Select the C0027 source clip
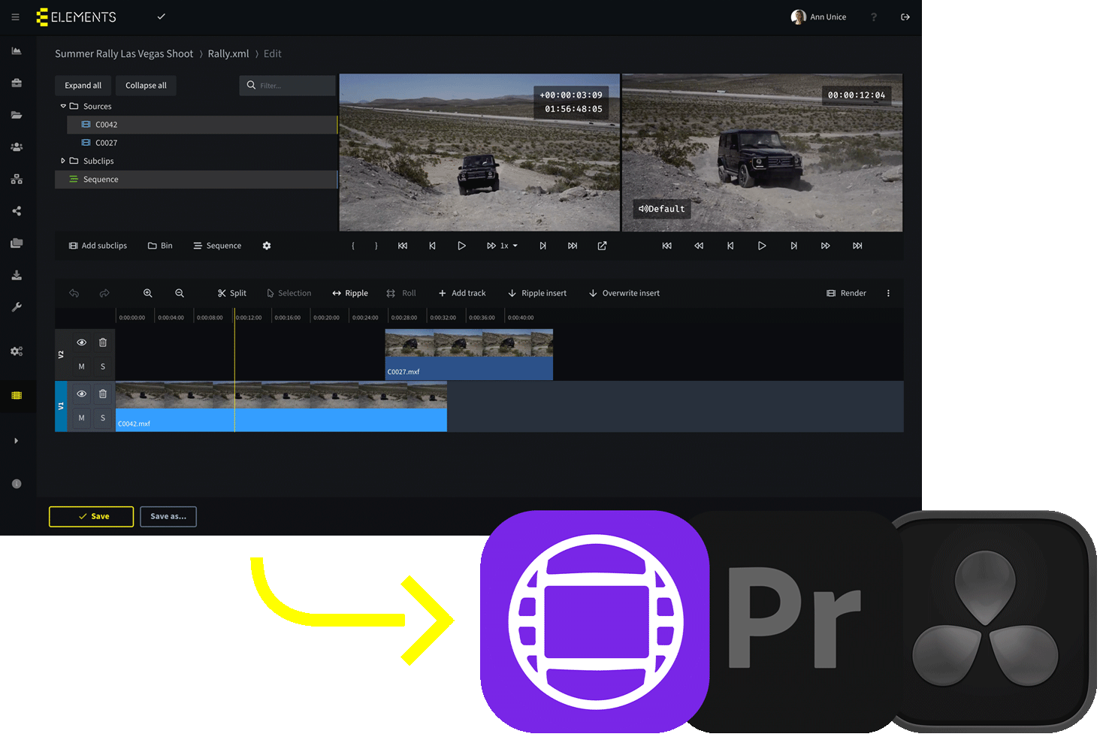This screenshot has height=752, width=1100. tap(106, 143)
